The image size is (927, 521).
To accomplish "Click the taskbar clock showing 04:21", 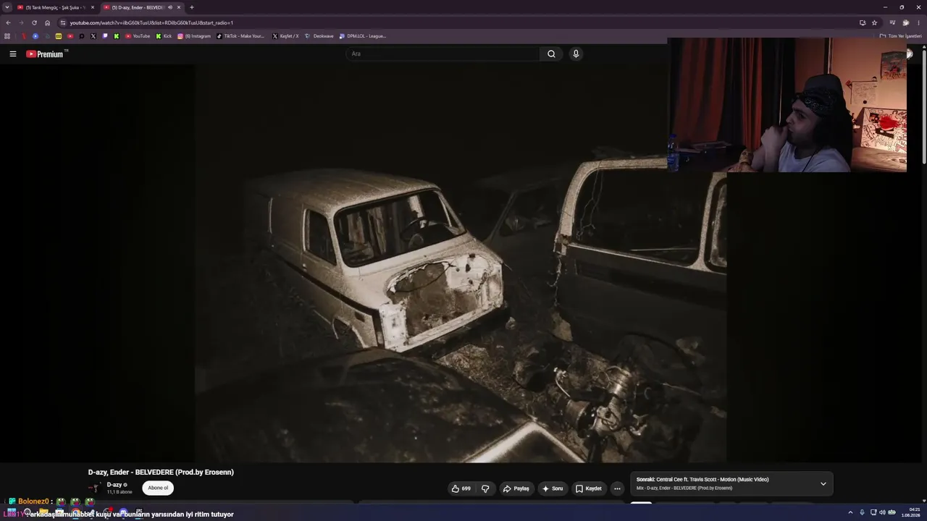I will [910, 512].
